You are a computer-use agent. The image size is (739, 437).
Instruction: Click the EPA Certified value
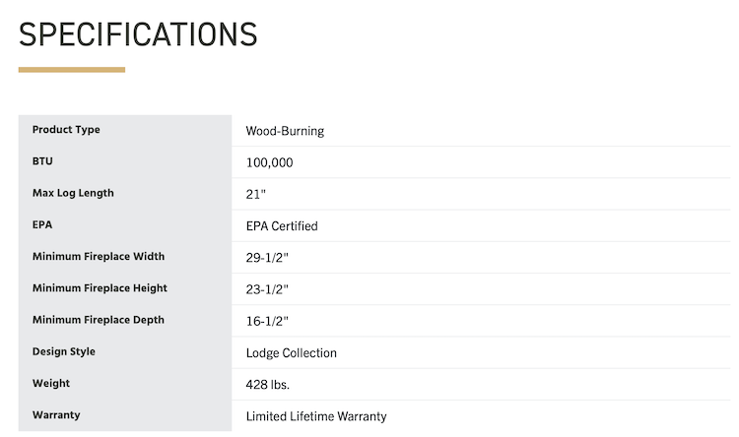click(x=282, y=225)
